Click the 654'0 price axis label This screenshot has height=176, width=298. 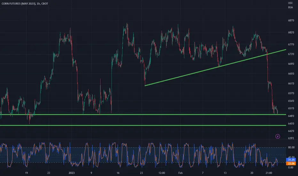tap(291, 101)
